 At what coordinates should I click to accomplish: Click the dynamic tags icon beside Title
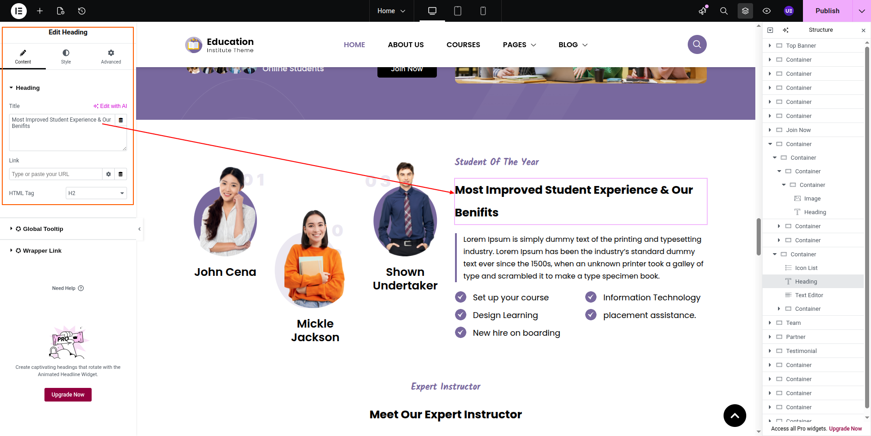[x=121, y=120]
